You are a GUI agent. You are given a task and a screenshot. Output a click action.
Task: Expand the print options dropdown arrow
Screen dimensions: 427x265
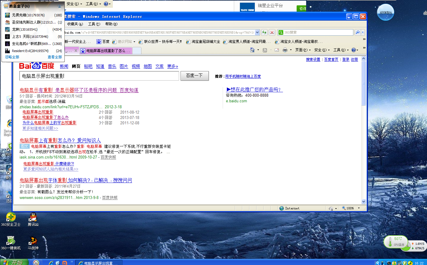(291, 50)
